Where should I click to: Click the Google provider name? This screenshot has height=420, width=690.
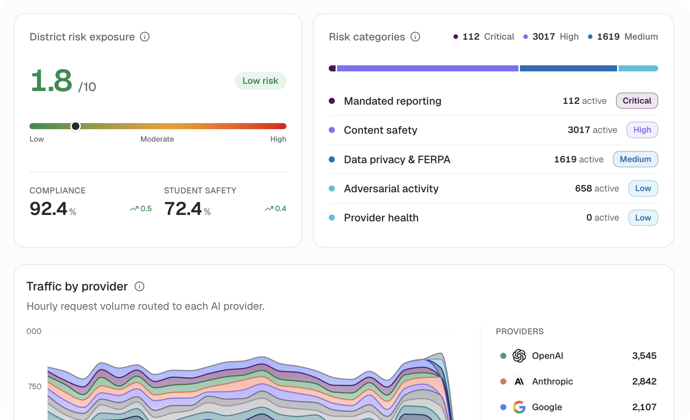pyautogui.click(x=547, y=407)
